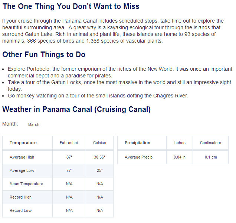
Task: Select the 'Other Fun Things to Do' heading
Action: point(44,54)
